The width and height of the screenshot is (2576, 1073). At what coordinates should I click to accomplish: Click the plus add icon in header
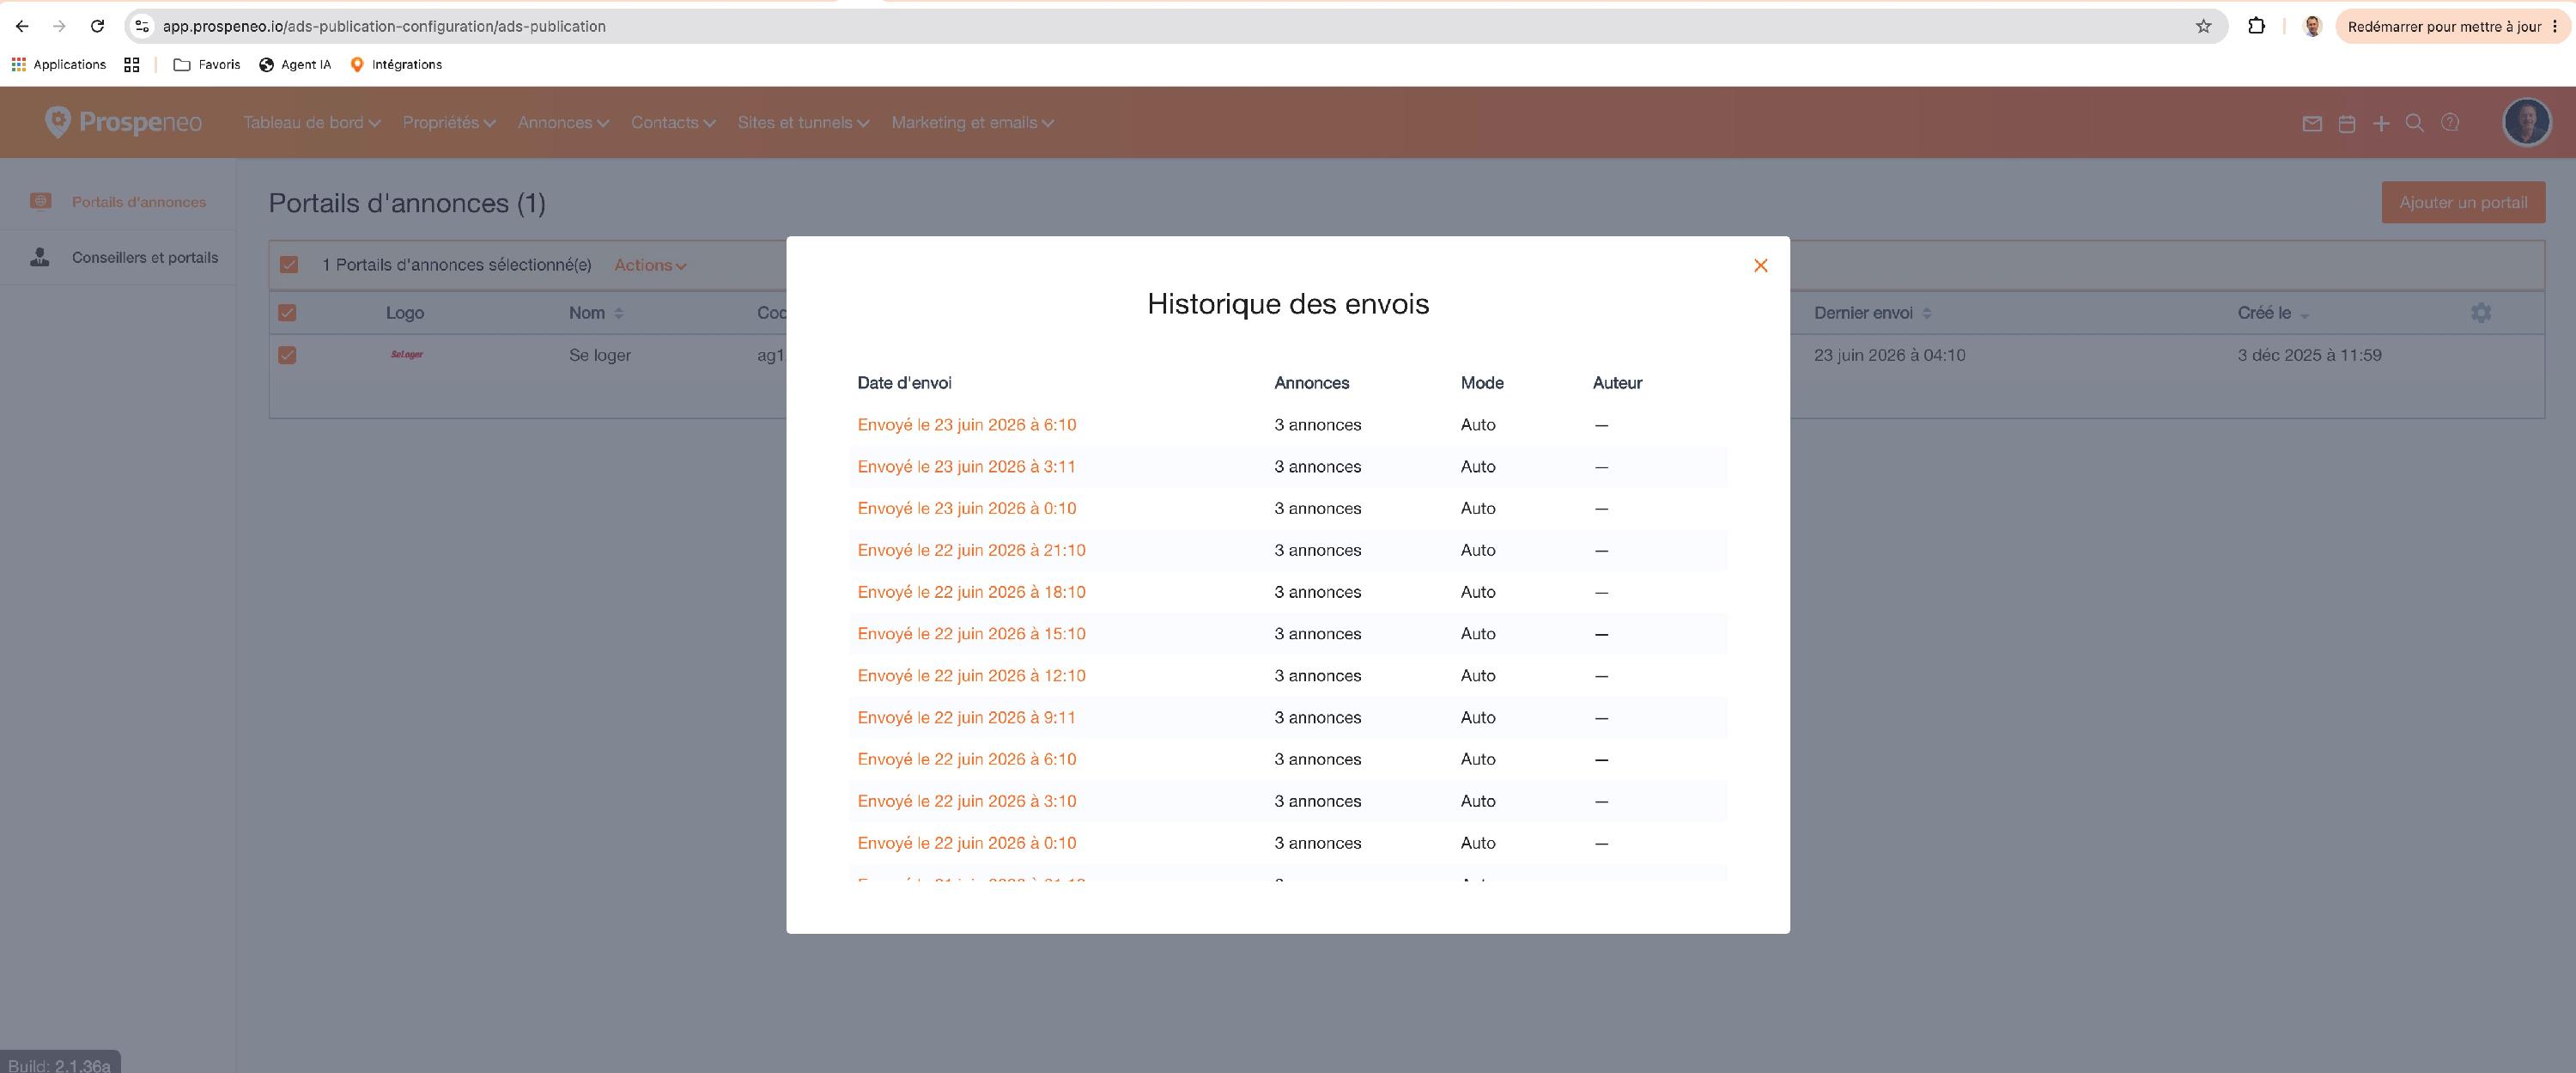point(2381,123)
